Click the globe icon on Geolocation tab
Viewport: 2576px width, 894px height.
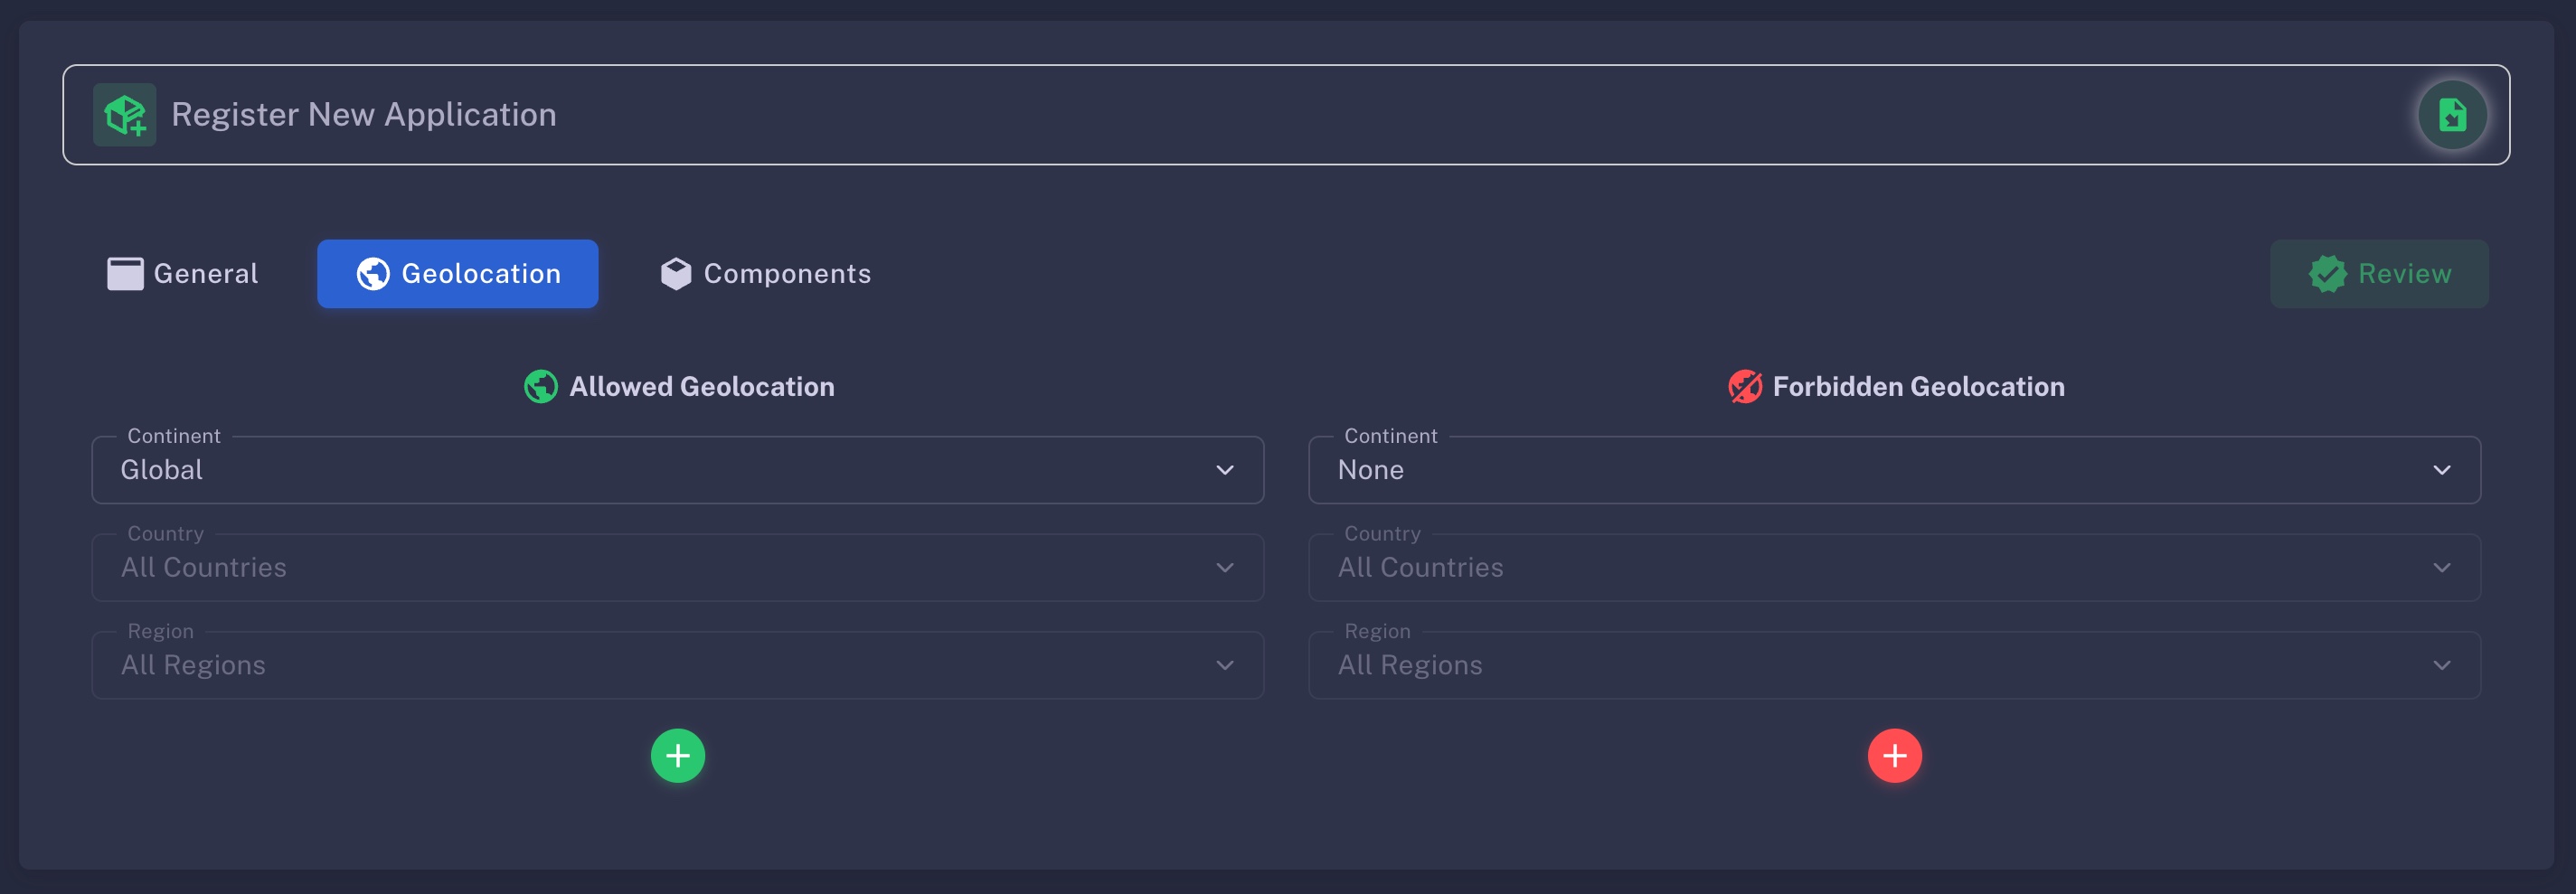tap(373, 274)
